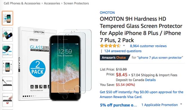Viewport: 191px width, 110px height.
Task: Go to the Accessories breadcrumb
Action: click(x=52, y=3)
